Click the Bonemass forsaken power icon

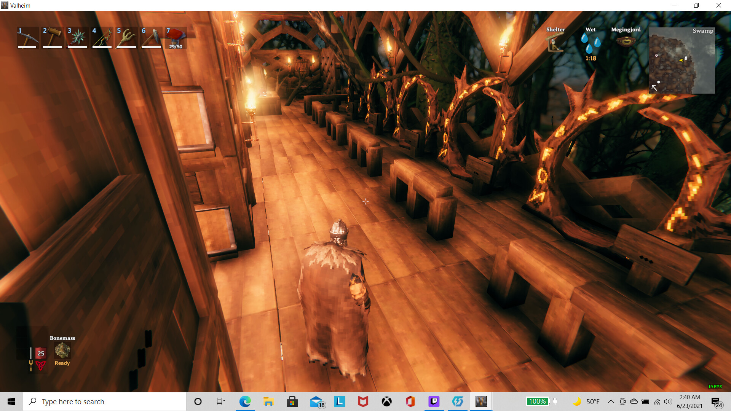click(62, 350)
